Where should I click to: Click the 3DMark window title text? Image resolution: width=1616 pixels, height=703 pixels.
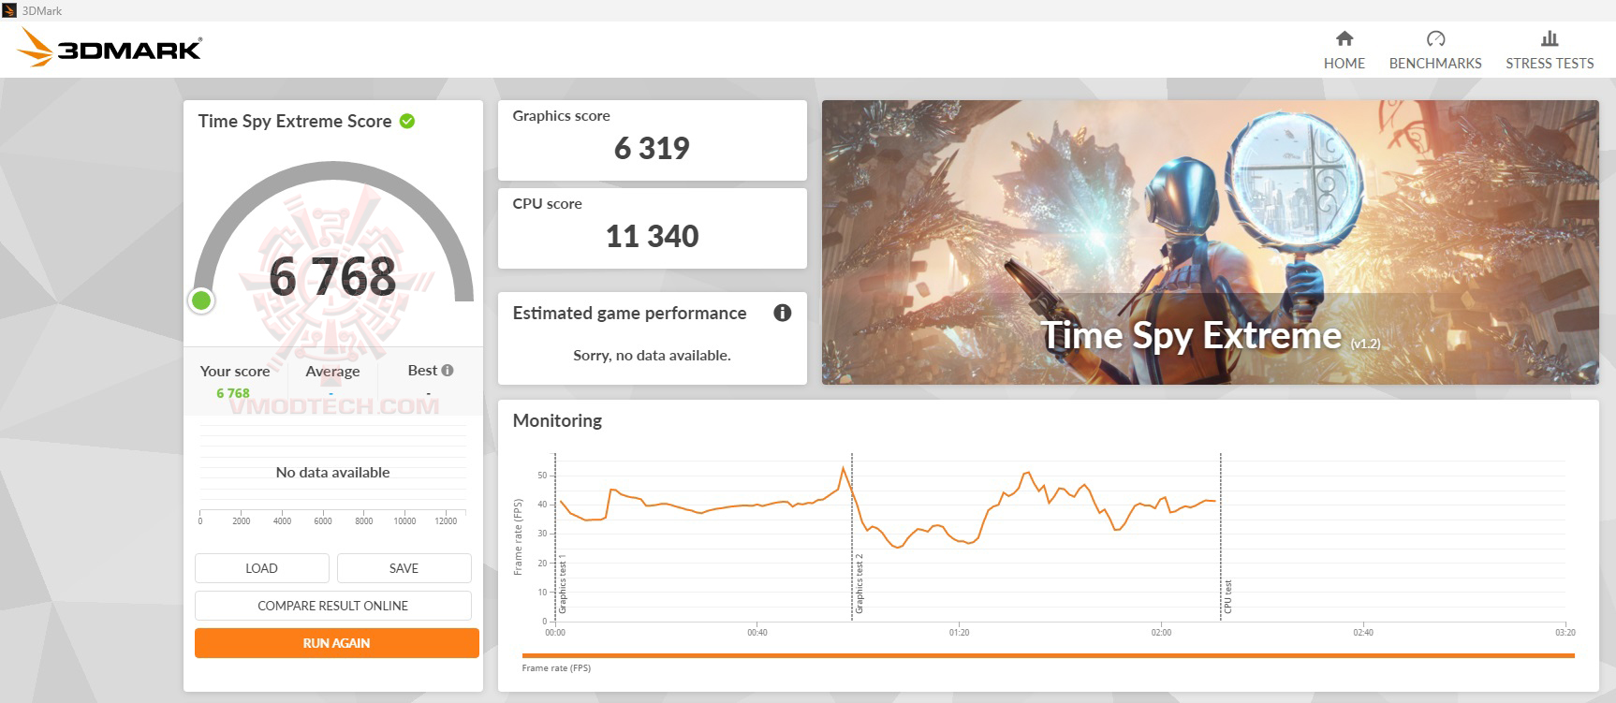click(x=42, y=10)
